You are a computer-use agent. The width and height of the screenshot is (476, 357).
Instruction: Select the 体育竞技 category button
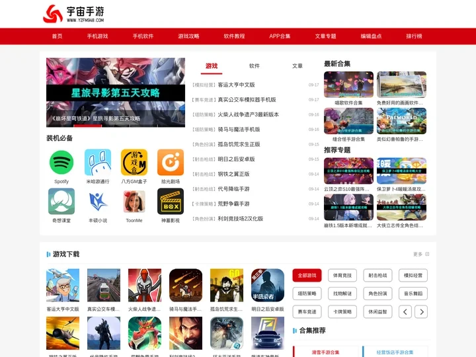pos(342,275)
